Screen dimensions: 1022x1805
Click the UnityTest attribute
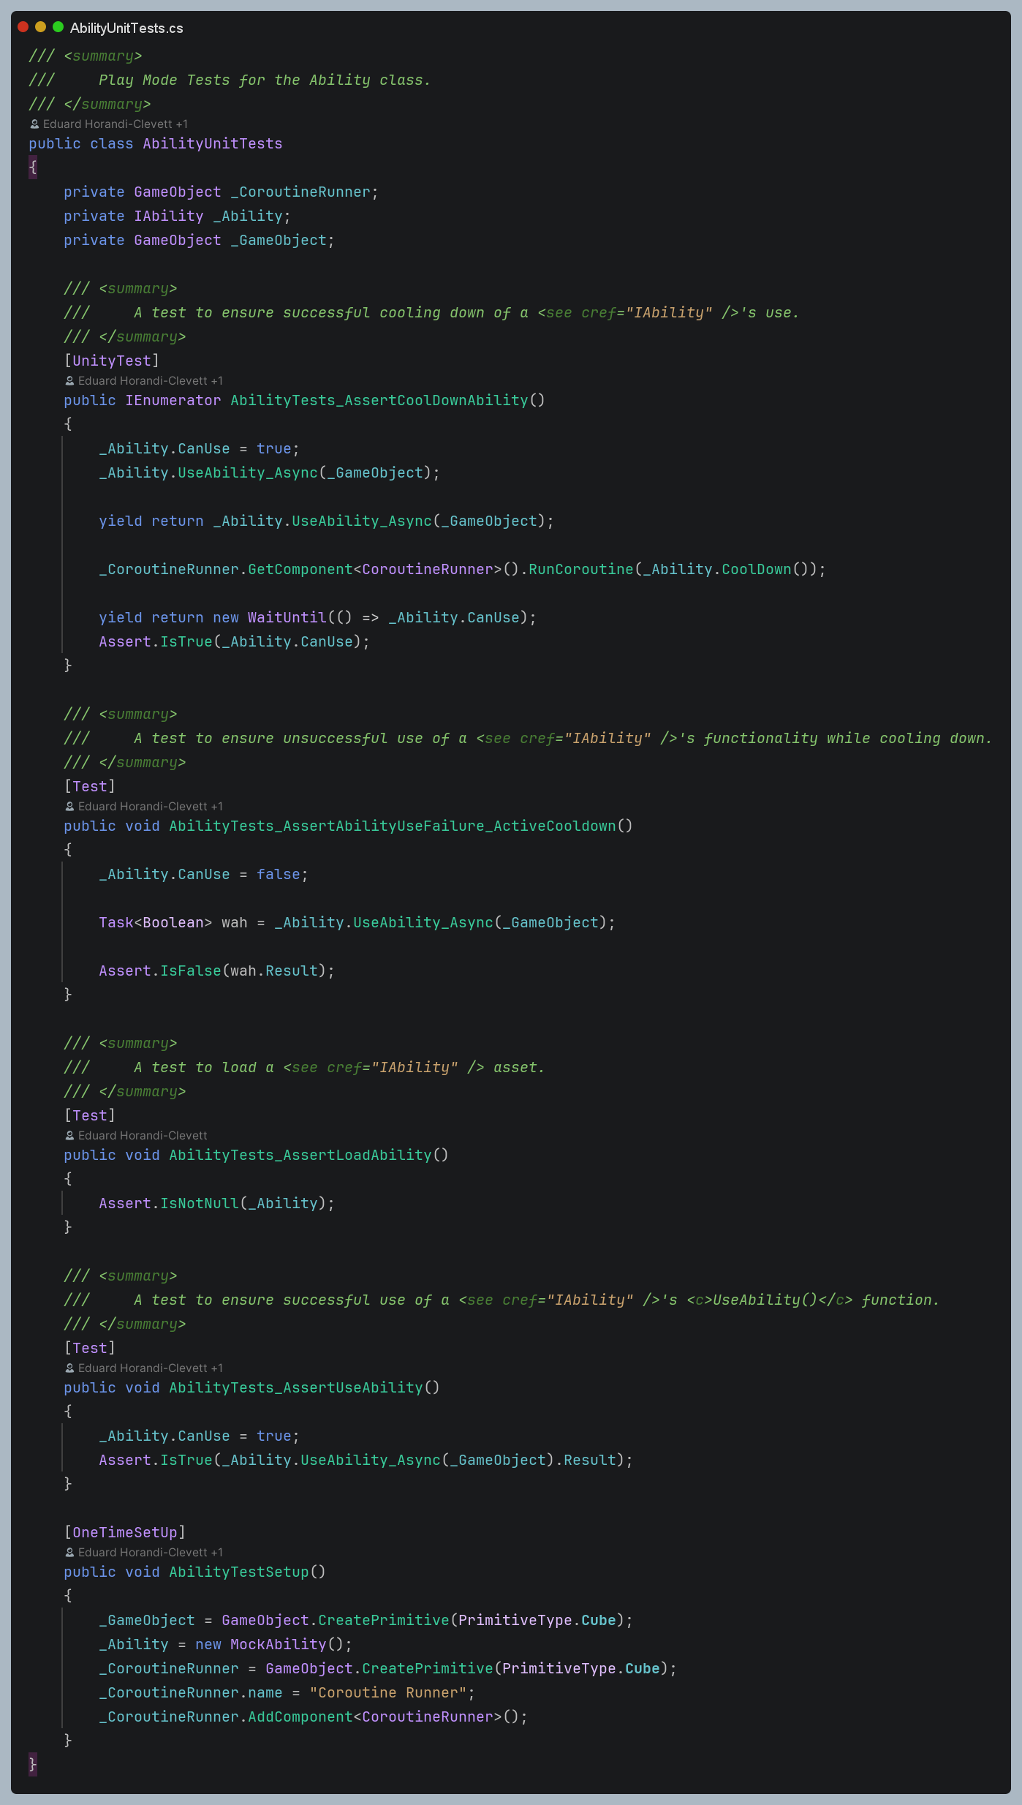coord(111,361)
